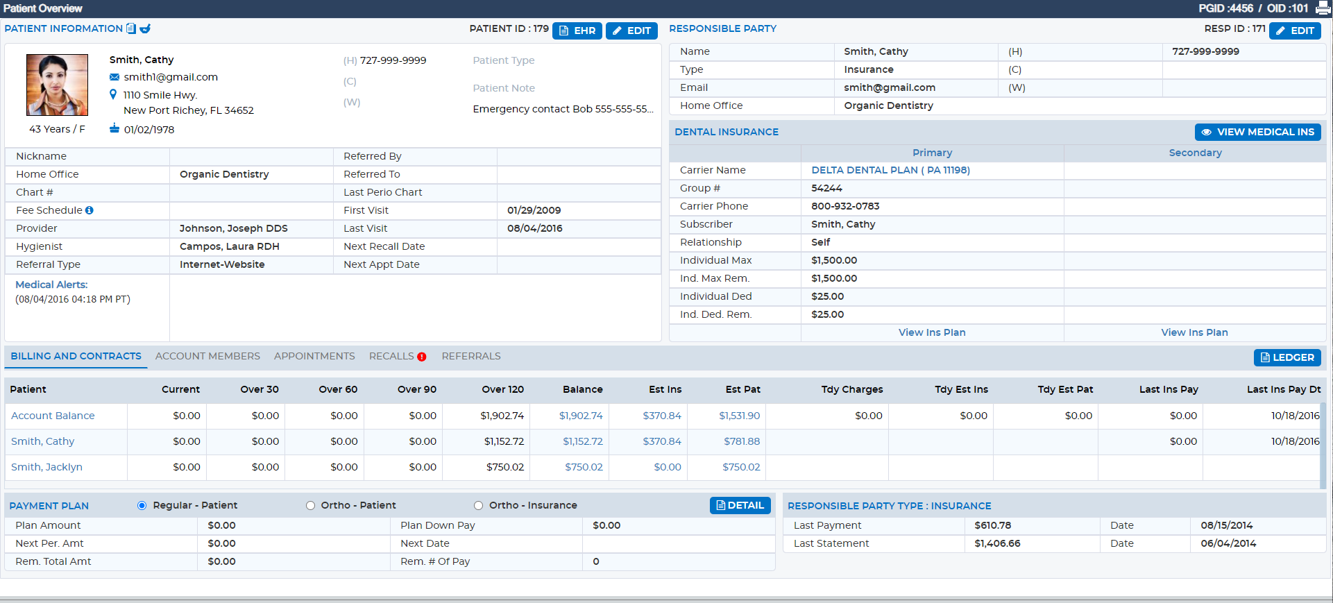Click the print icon in the title bar
The image size is (1333, 603).
[x=1323, y=8]
